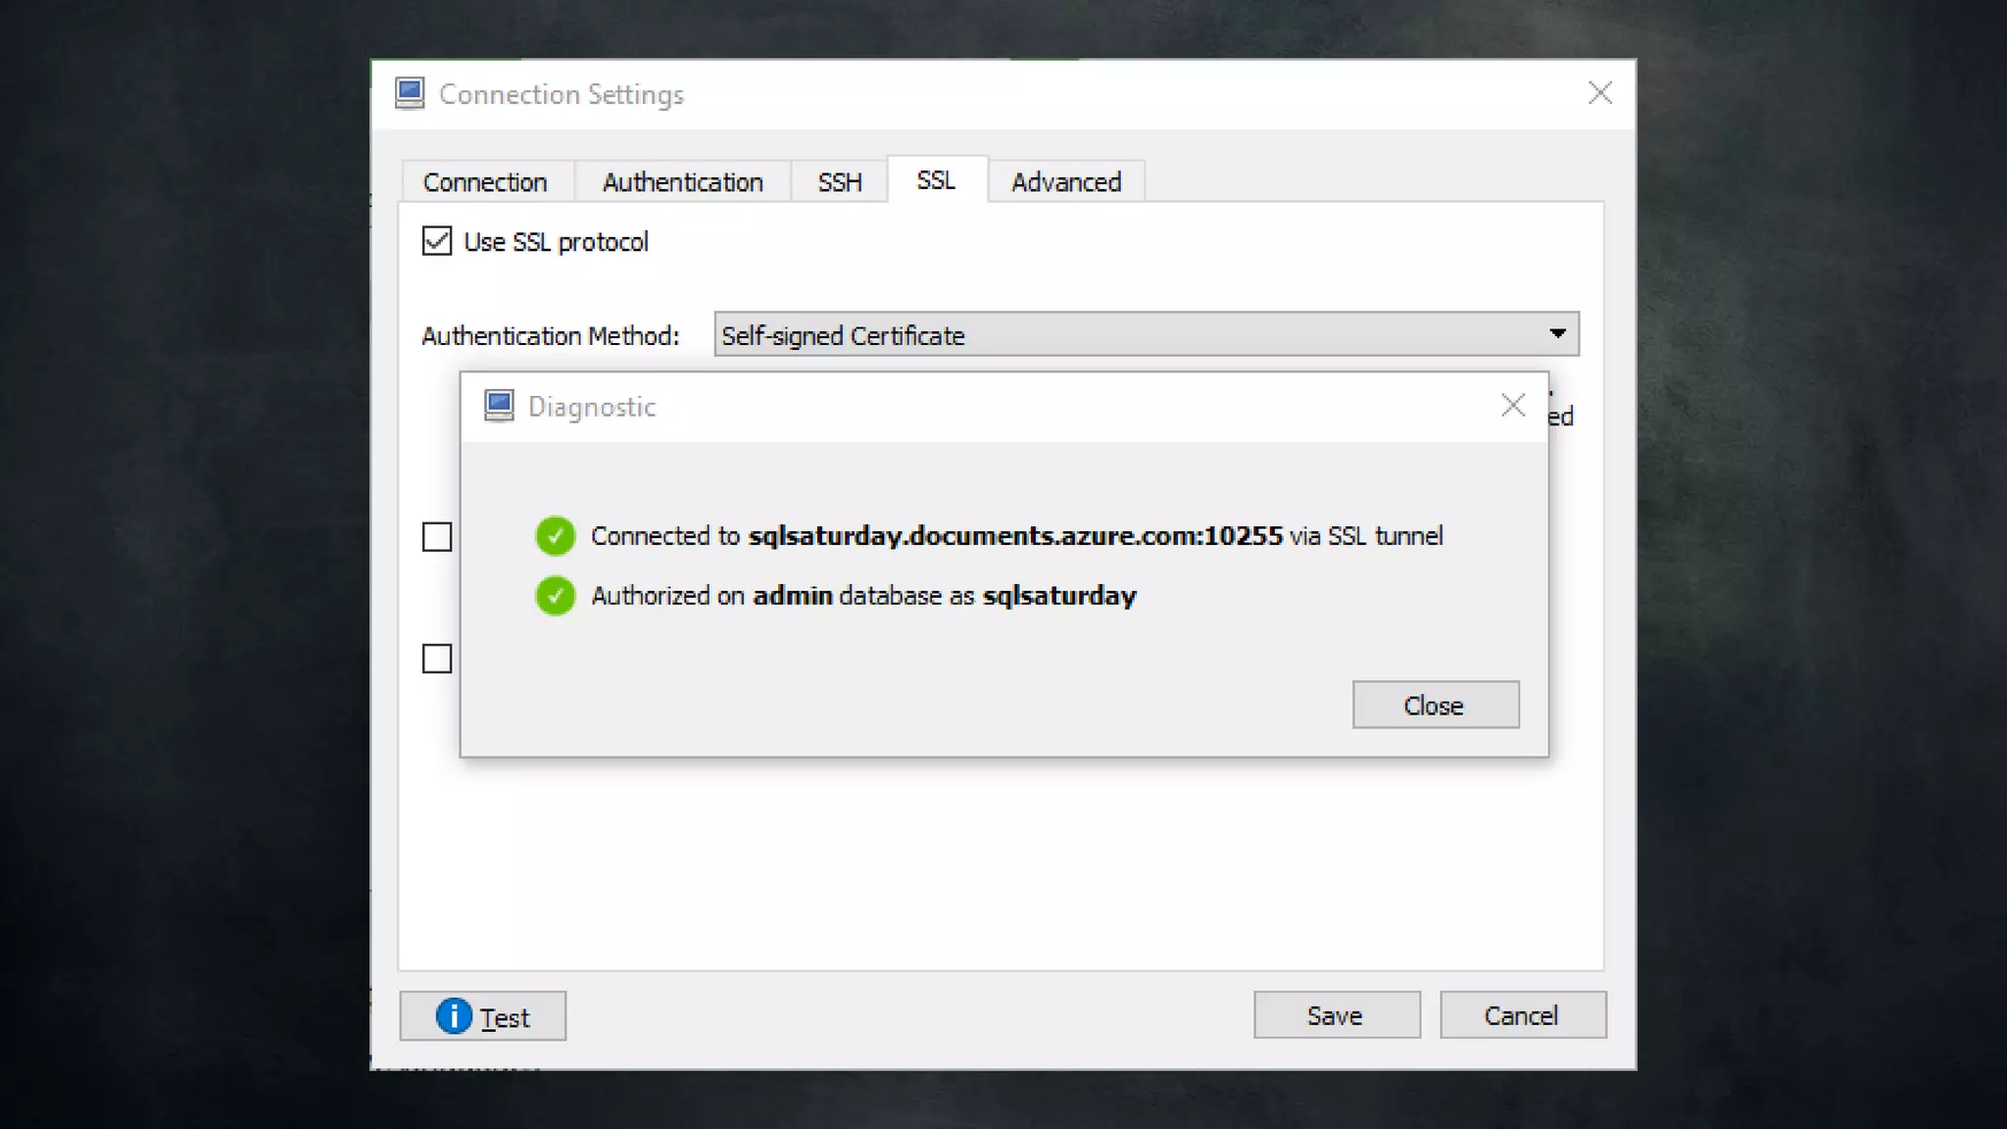The height and width of the screenshot is (1129, 2007).
Task: Close the Connection Settings window with its X
Action: point(1599,93)
